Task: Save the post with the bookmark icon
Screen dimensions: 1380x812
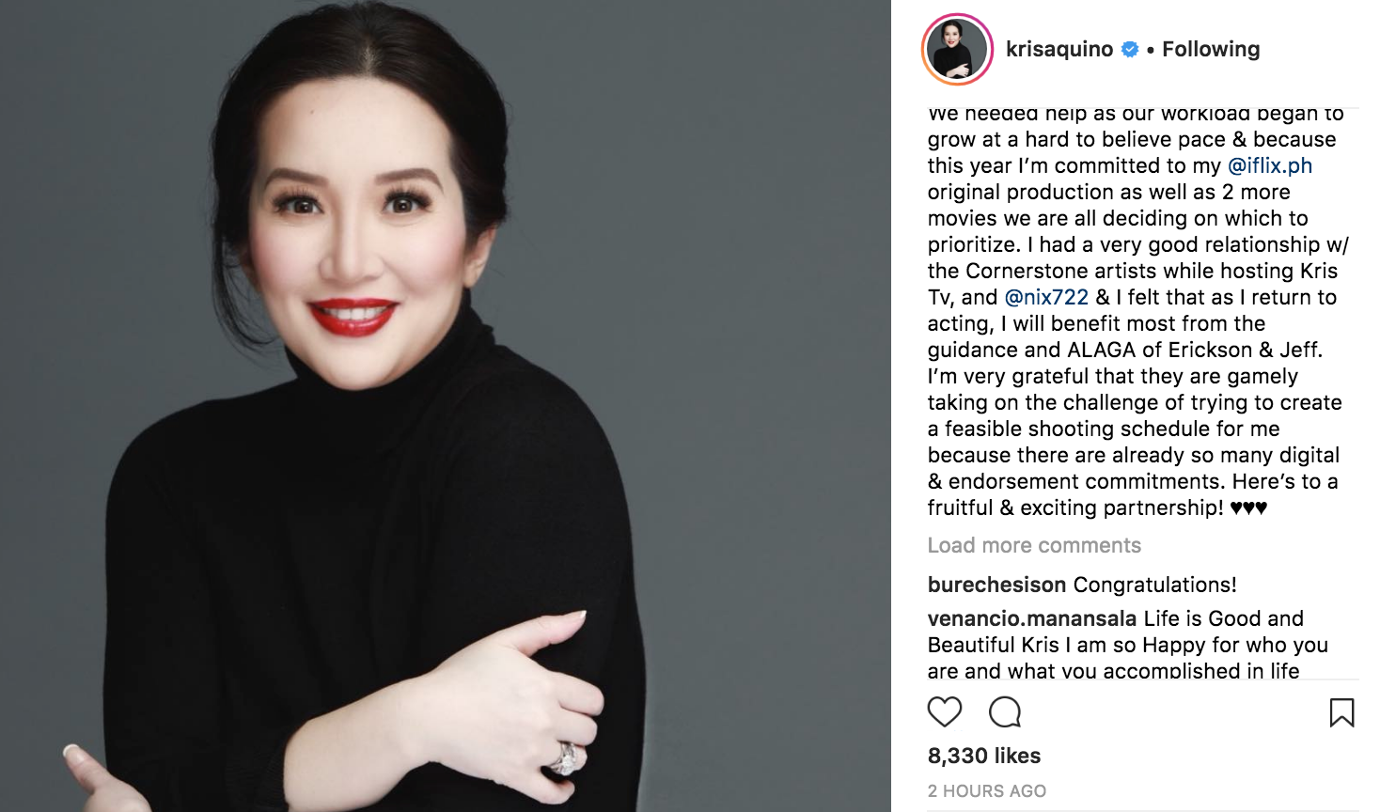Action: click(1341, 712)
